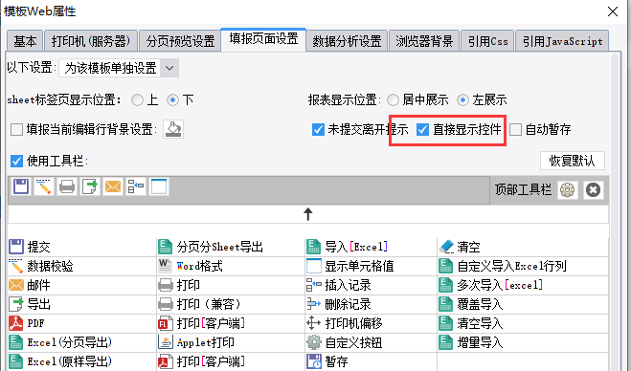The image size is (631, 371).
Task: Switch to the 基本 tab
Action: click(x=25, y=41)
